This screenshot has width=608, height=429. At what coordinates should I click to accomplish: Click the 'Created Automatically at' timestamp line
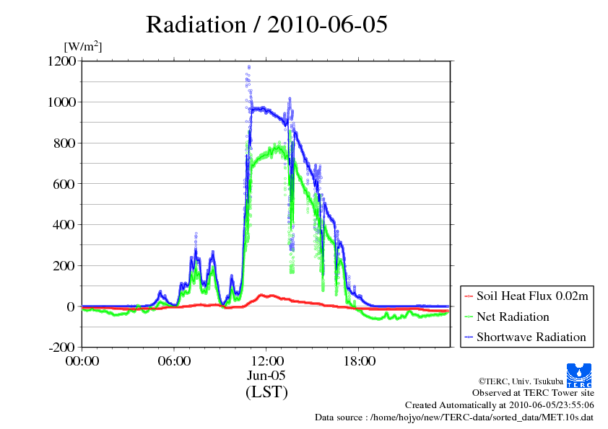(x=500, y=405)
